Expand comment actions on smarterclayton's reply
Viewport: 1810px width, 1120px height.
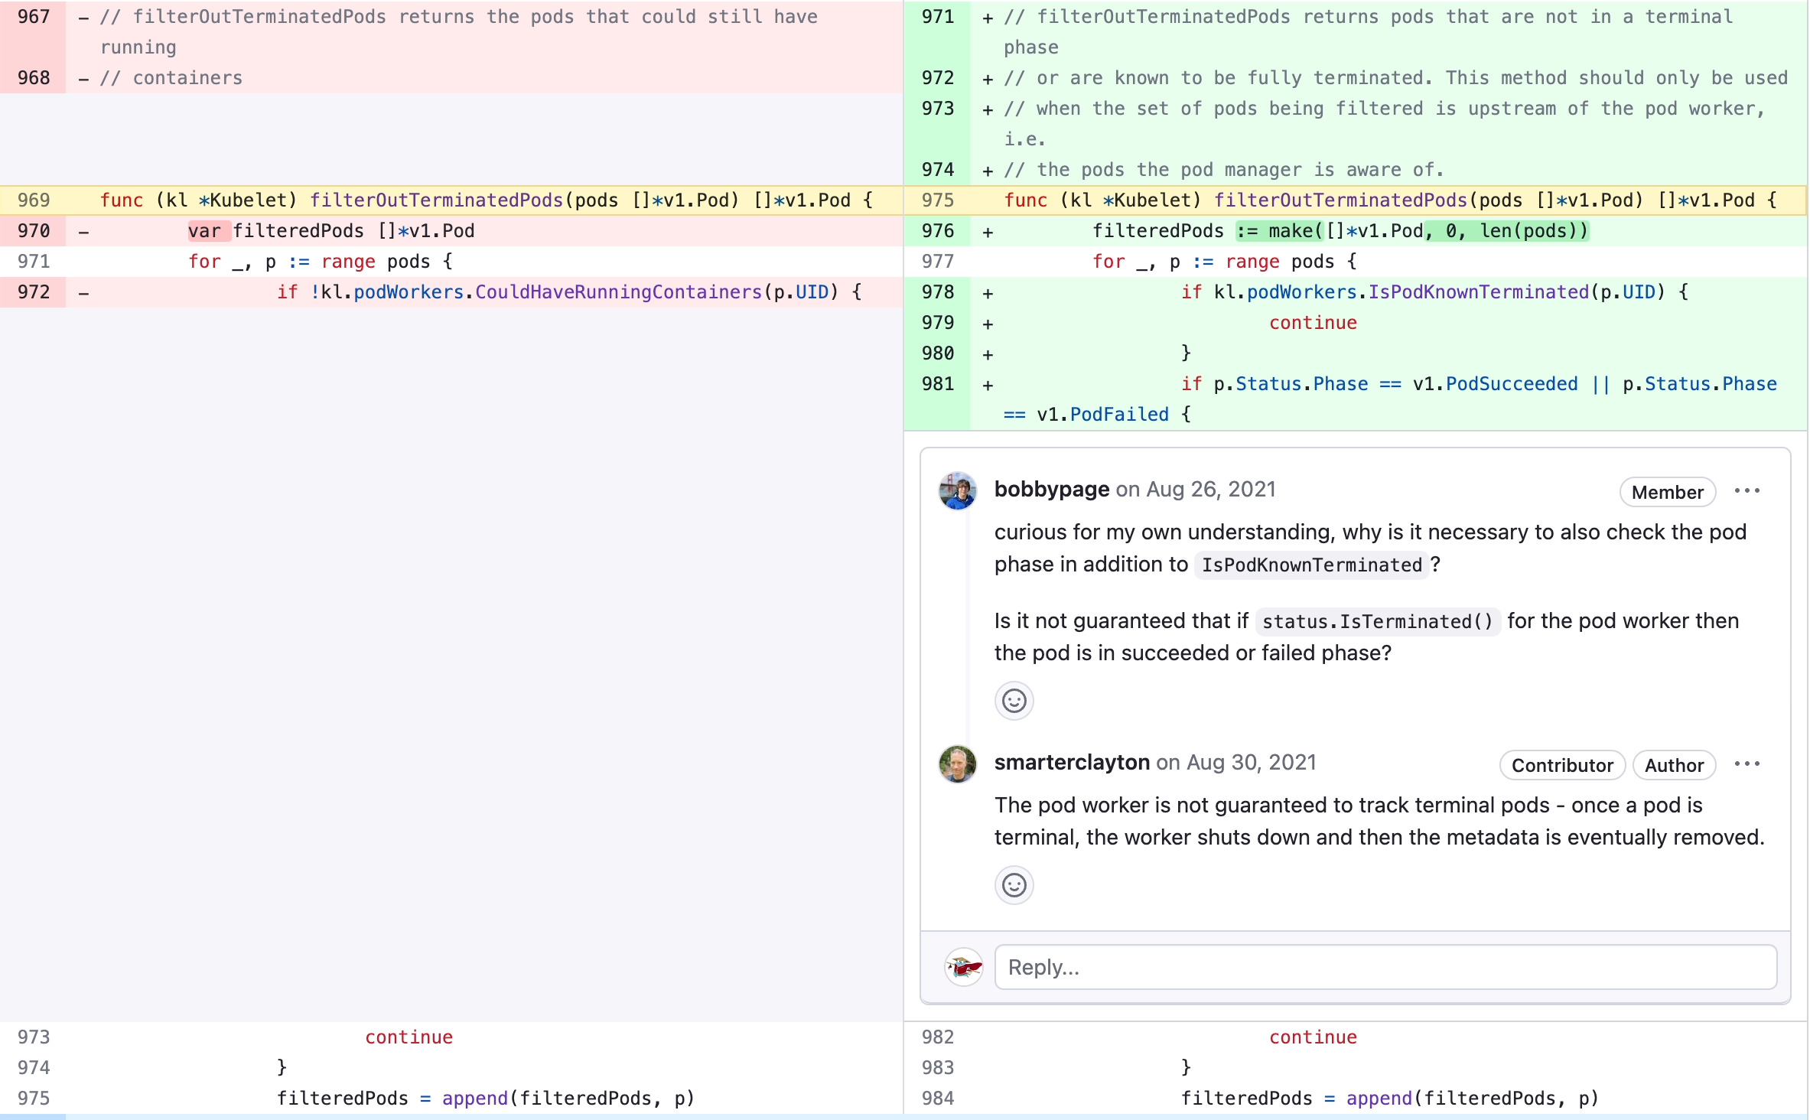1748,763
